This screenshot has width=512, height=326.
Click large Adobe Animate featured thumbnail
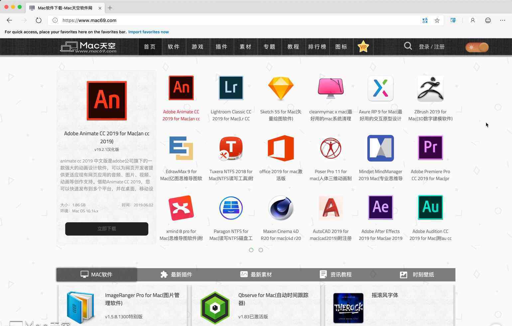[x=107, y=101]
